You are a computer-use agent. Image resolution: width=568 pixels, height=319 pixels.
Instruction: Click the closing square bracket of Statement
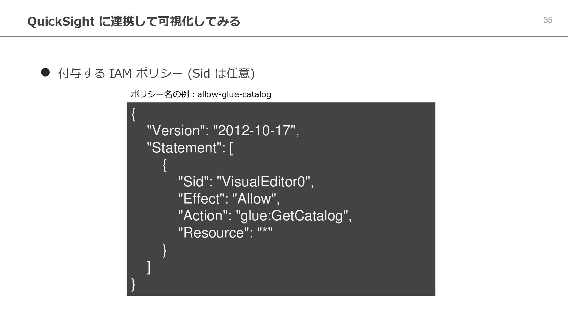click(x=149, y=267)
